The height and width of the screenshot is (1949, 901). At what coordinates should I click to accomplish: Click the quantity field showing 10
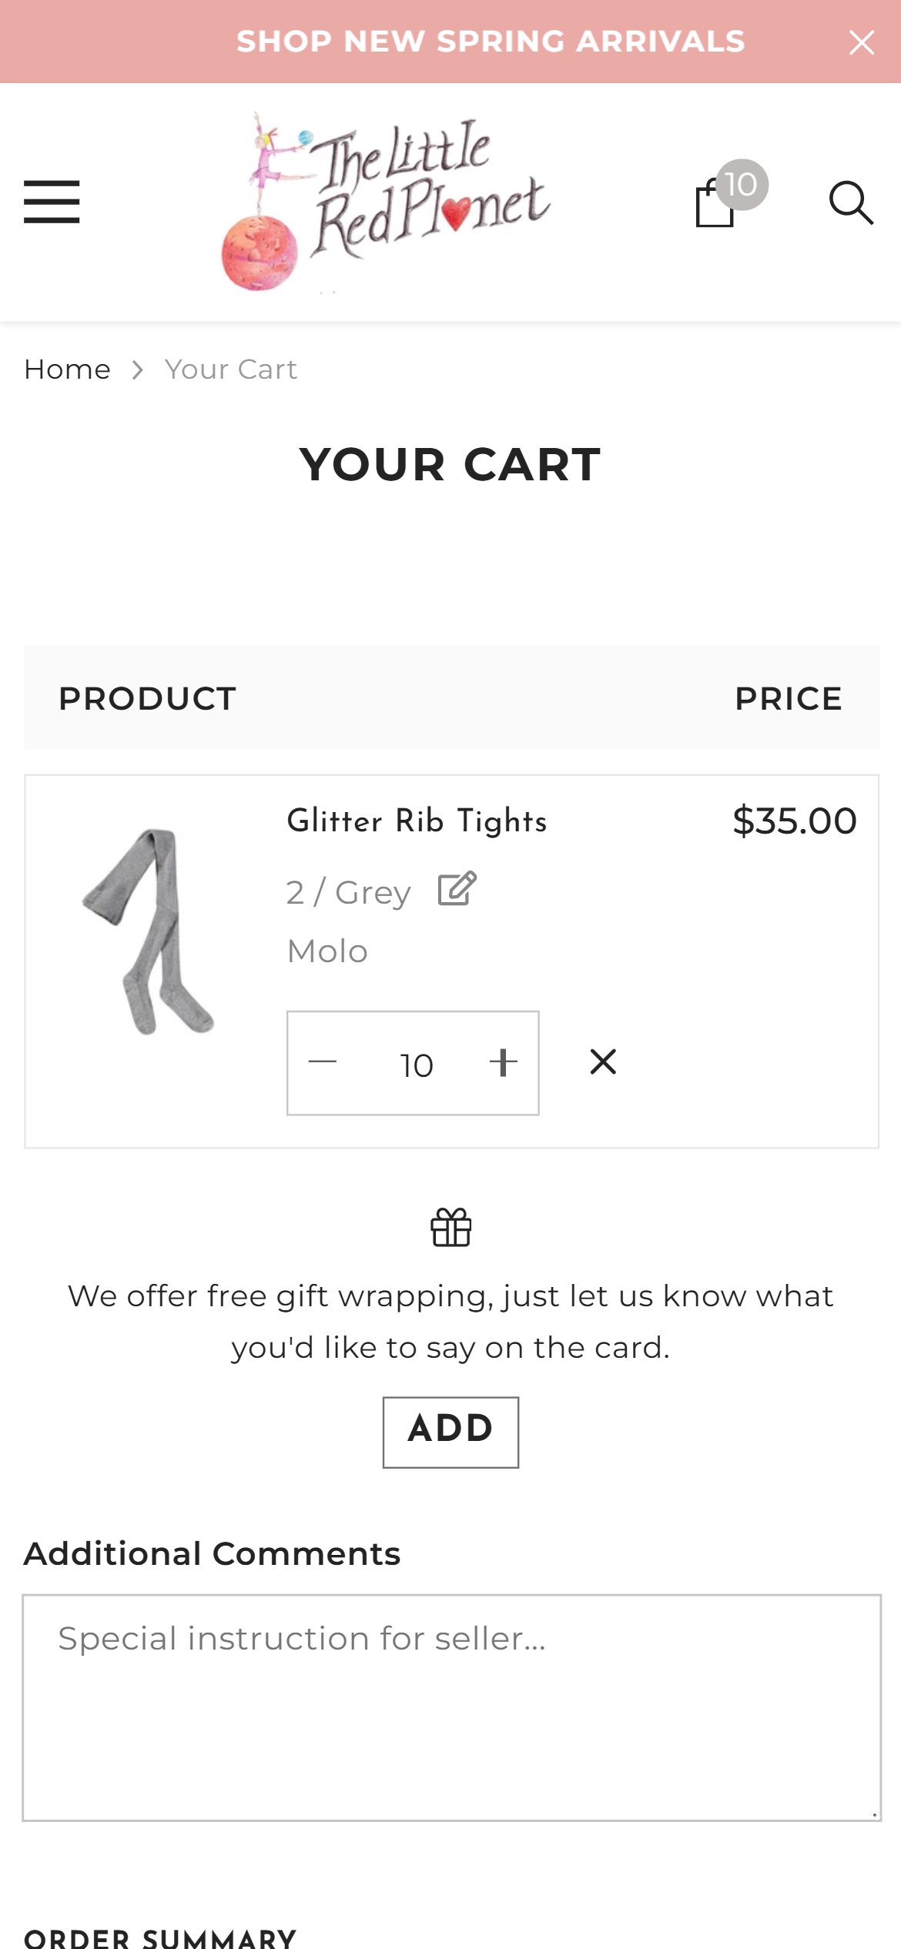pos(416,1065)
